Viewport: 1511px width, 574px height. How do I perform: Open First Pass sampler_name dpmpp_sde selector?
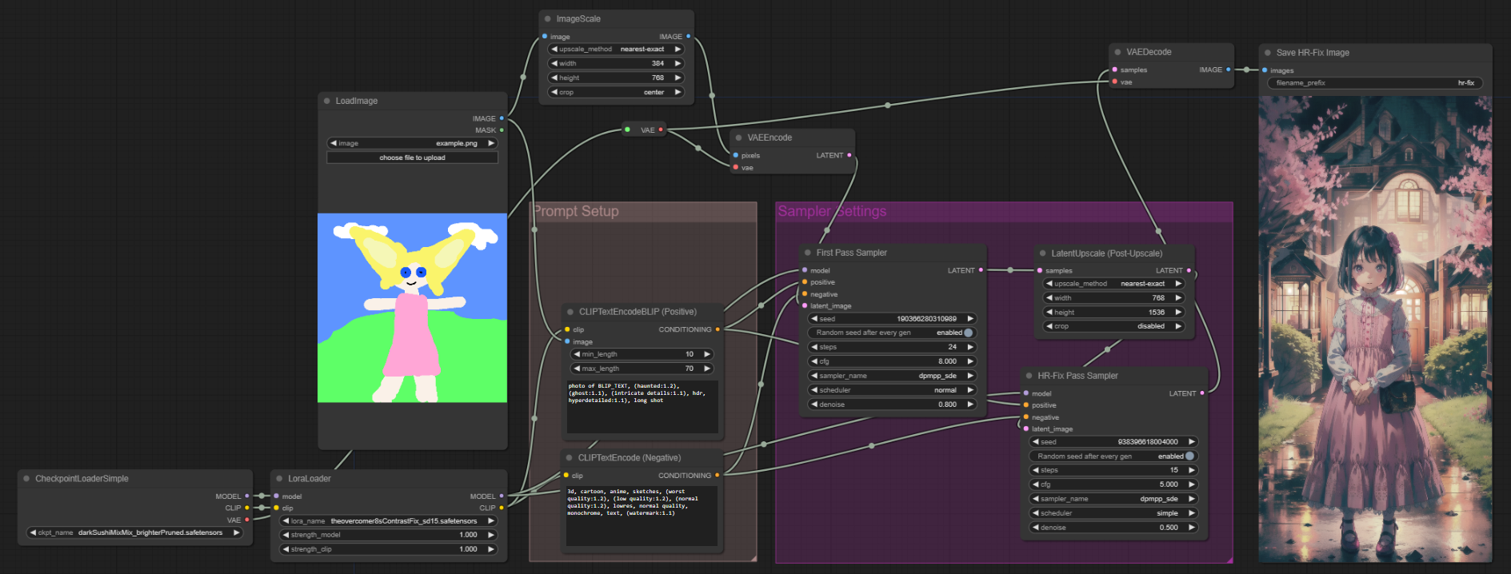coord(893,376)
